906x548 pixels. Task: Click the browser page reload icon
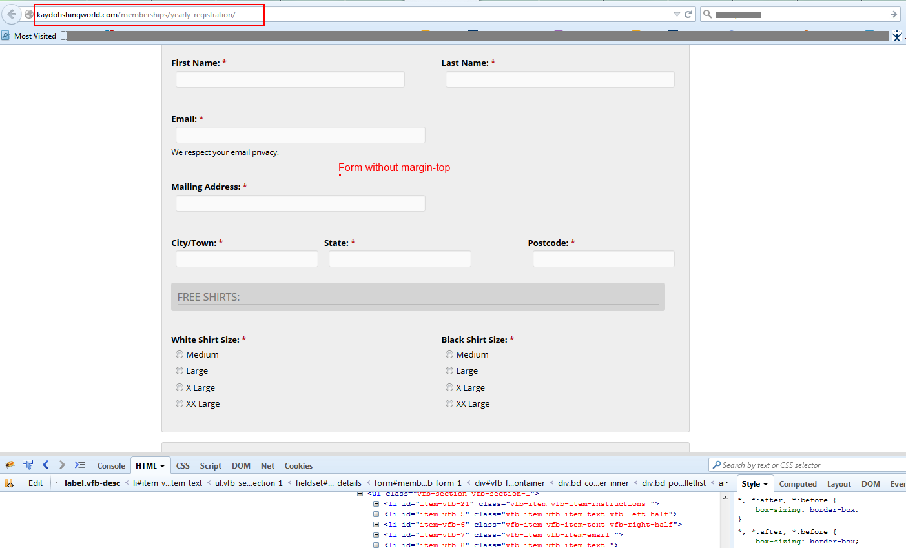pos(687,14)
